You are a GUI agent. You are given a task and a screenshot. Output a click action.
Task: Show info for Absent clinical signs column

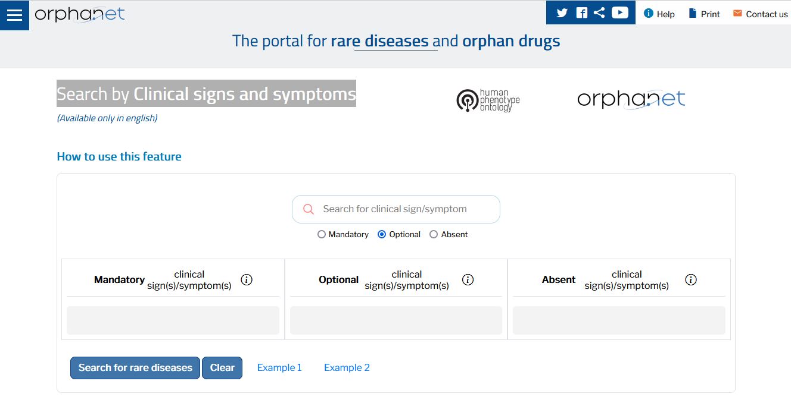click(x=691, y=280)
